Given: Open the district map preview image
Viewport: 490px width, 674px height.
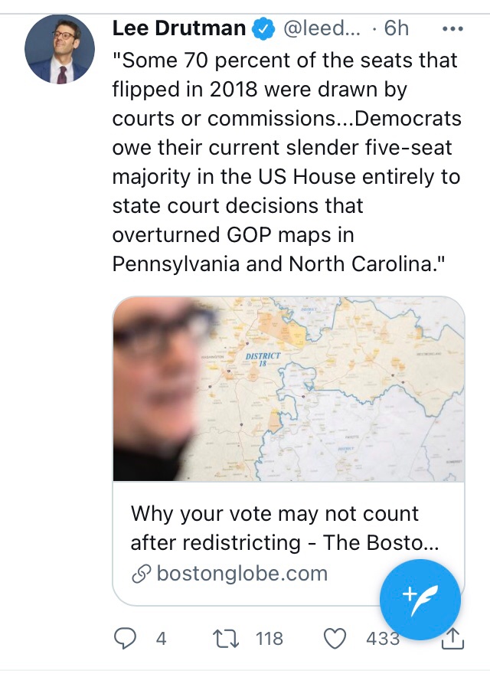Looking at the screenshot, I should pos(289,389).
